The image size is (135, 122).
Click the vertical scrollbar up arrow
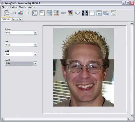tap(132, 23)
